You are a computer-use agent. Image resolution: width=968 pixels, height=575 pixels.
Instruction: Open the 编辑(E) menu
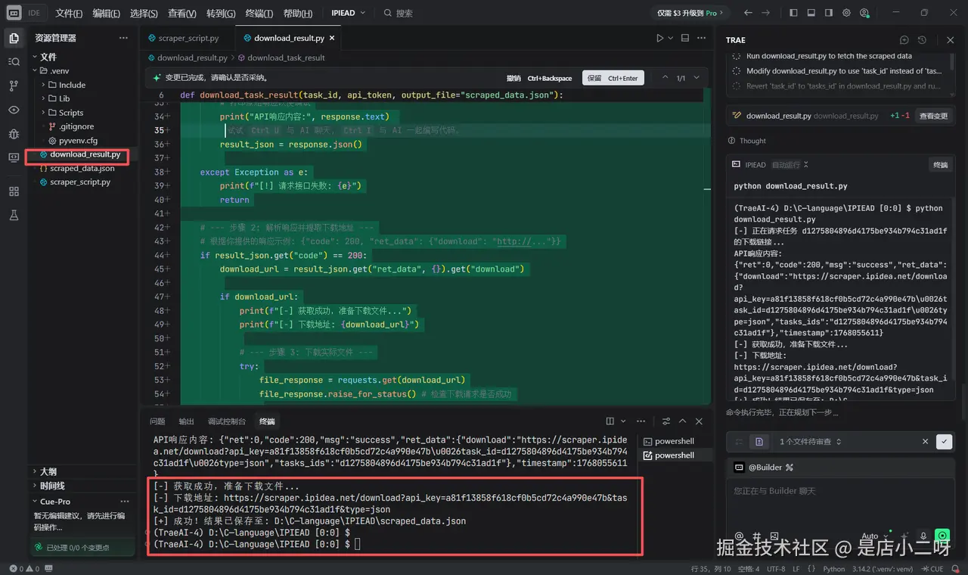106,14
